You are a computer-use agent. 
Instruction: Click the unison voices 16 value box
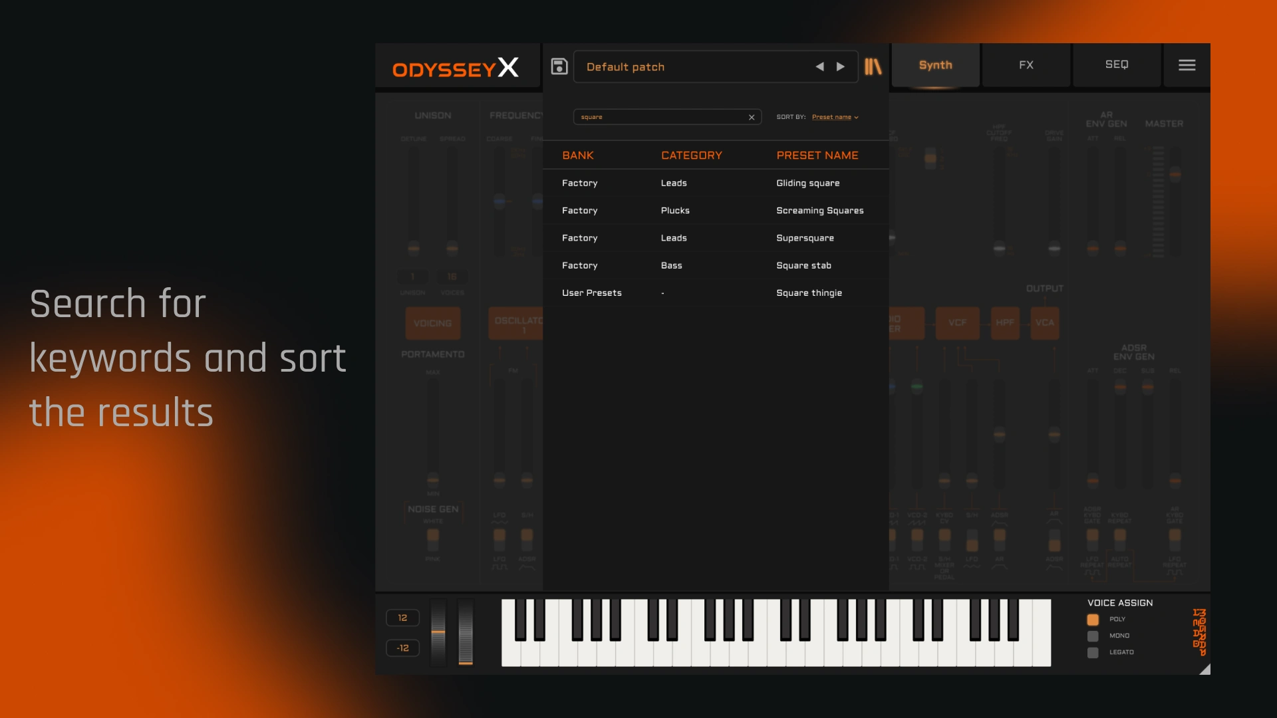coord(452,277)
